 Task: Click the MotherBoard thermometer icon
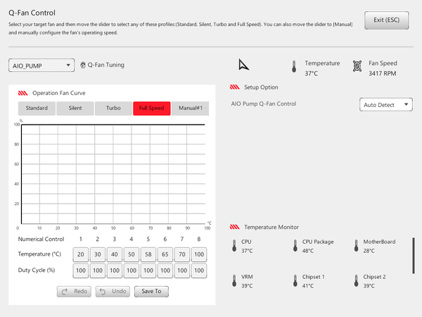tap(356, 246)
